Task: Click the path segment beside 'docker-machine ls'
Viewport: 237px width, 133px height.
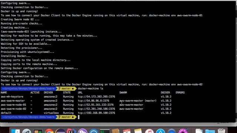Action: coord(28,89)
